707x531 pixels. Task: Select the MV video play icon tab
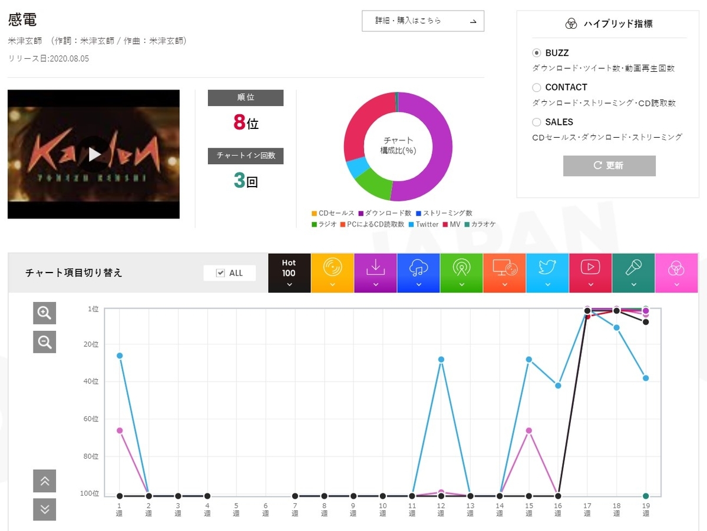click(590, 273)
